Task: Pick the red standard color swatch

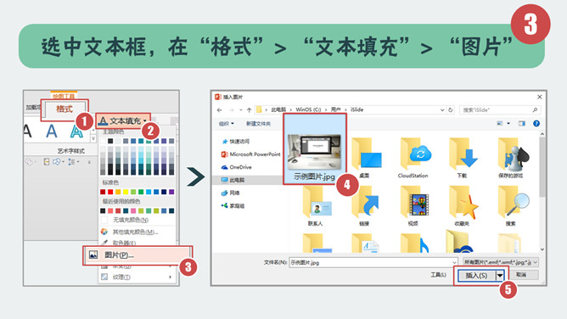Action: 110,192
